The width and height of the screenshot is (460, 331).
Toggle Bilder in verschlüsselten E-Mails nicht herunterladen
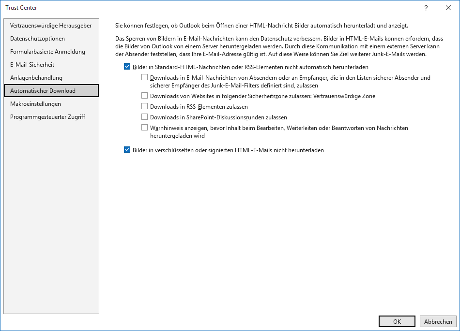[127, 150]
